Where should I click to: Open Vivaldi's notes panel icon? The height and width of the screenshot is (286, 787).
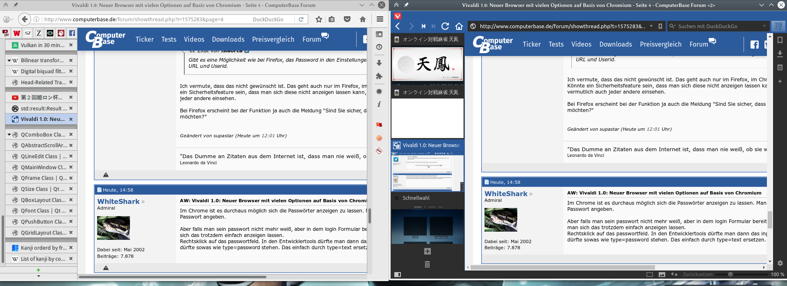(x=780, y=67)
